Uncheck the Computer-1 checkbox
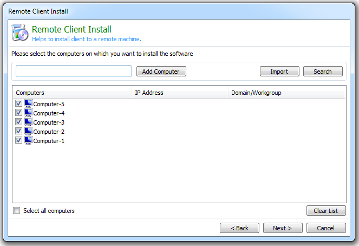This screenshot has height=246, width=359. pyautogui.click(x=18, y=140)
